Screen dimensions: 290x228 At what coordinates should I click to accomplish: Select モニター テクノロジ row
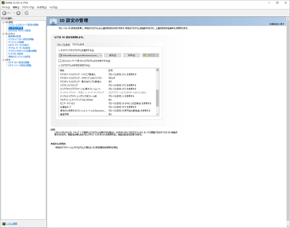tap(107, 103)
